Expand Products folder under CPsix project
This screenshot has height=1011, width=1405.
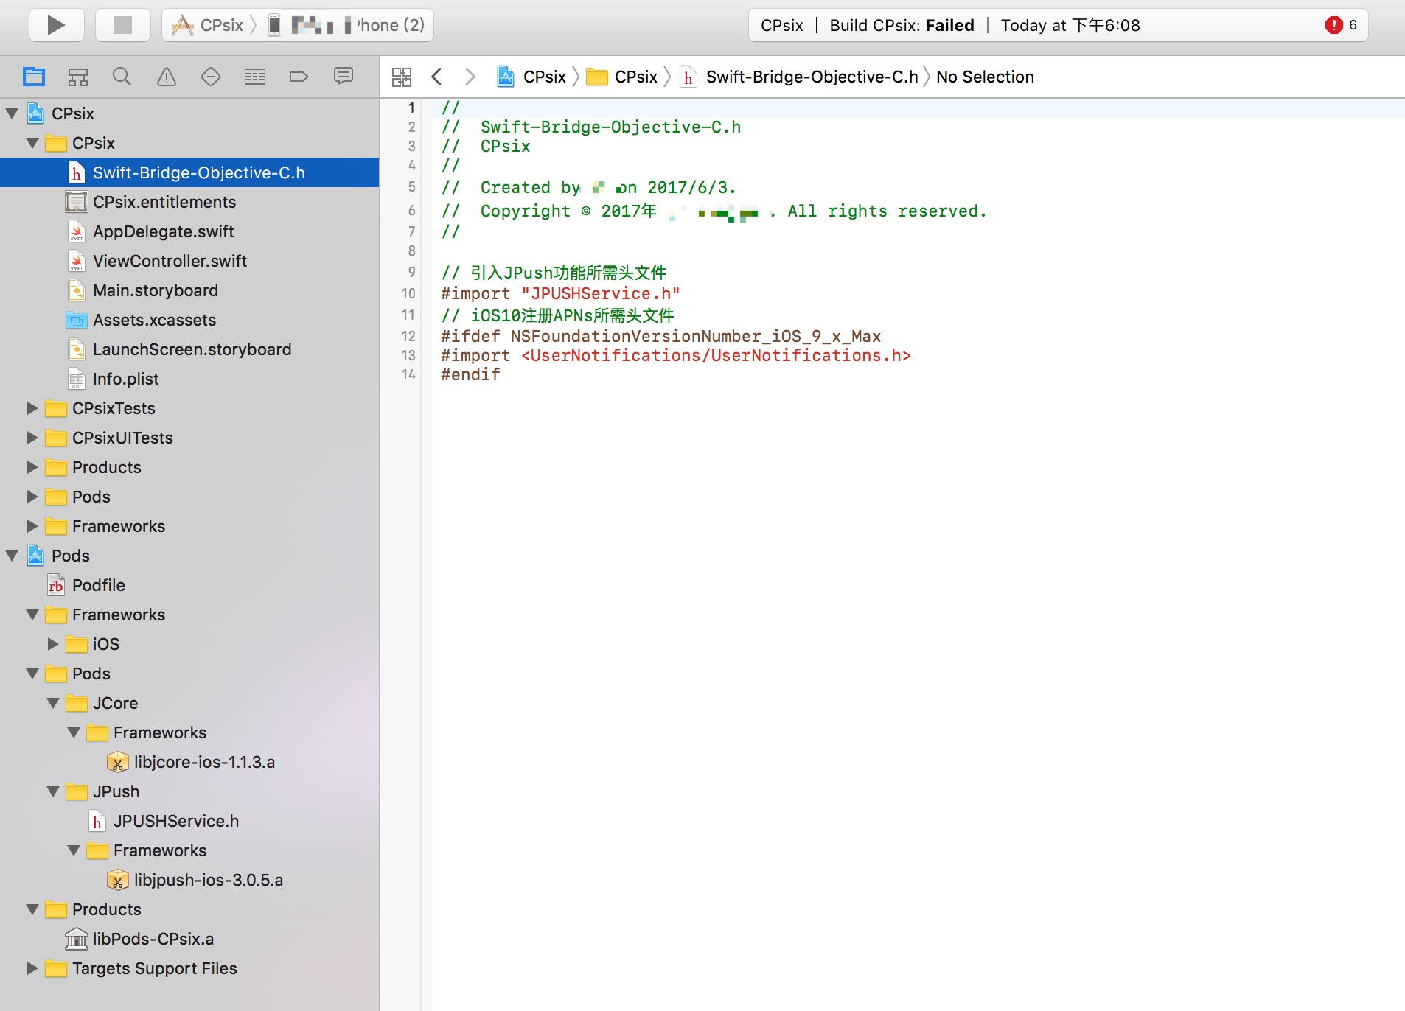tap(32, 467)
